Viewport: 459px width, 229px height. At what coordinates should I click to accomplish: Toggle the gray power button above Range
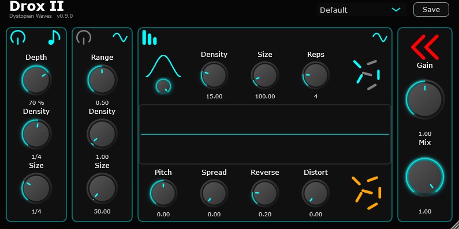pos(84,37)
